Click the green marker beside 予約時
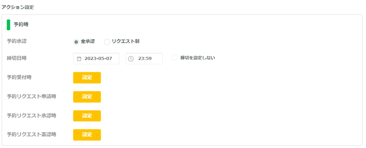Viewport: 366px width, 148px height. [9, 25]
